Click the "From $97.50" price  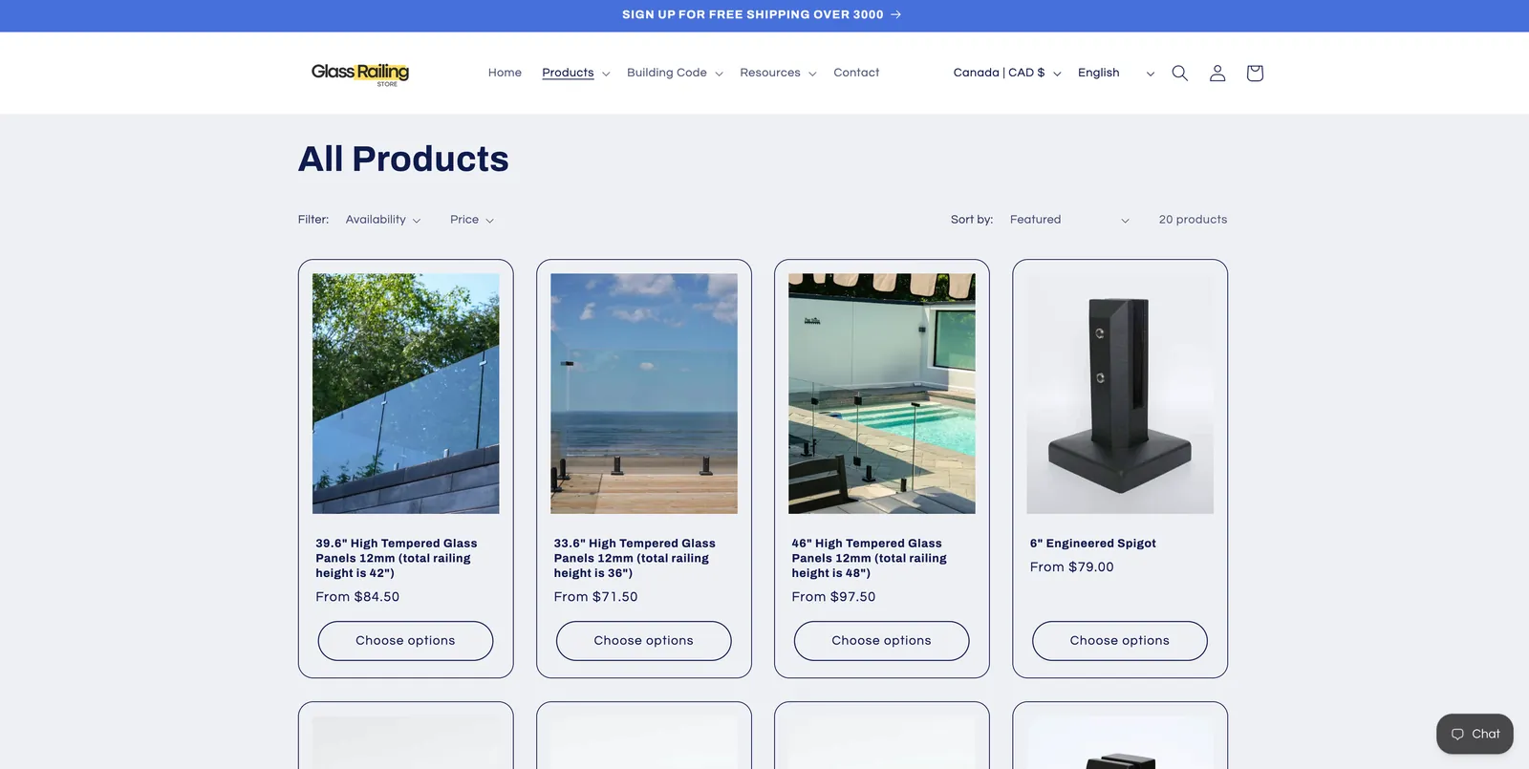click(x=833, y=597)
